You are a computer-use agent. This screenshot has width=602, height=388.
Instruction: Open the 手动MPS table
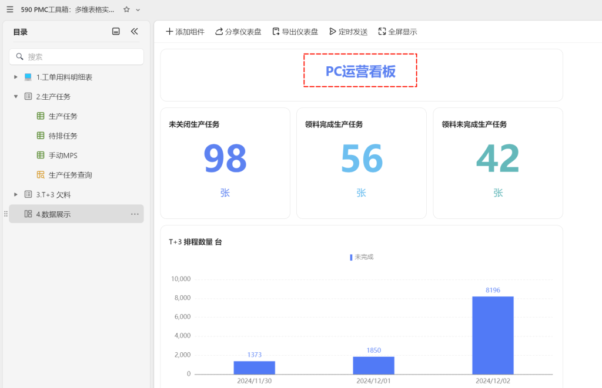63,156
